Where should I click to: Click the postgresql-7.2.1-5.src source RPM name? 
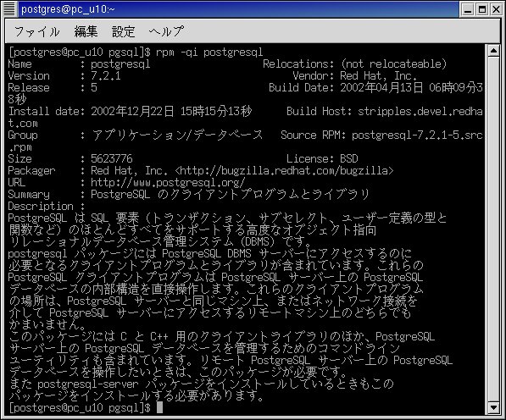click(x=417, y=135)
